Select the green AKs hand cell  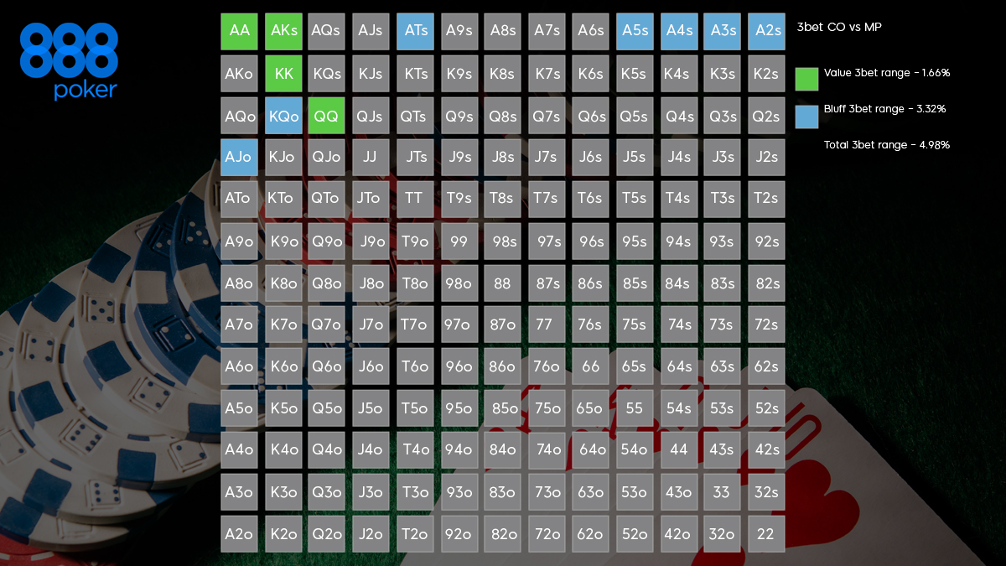(x=283, y=30)
